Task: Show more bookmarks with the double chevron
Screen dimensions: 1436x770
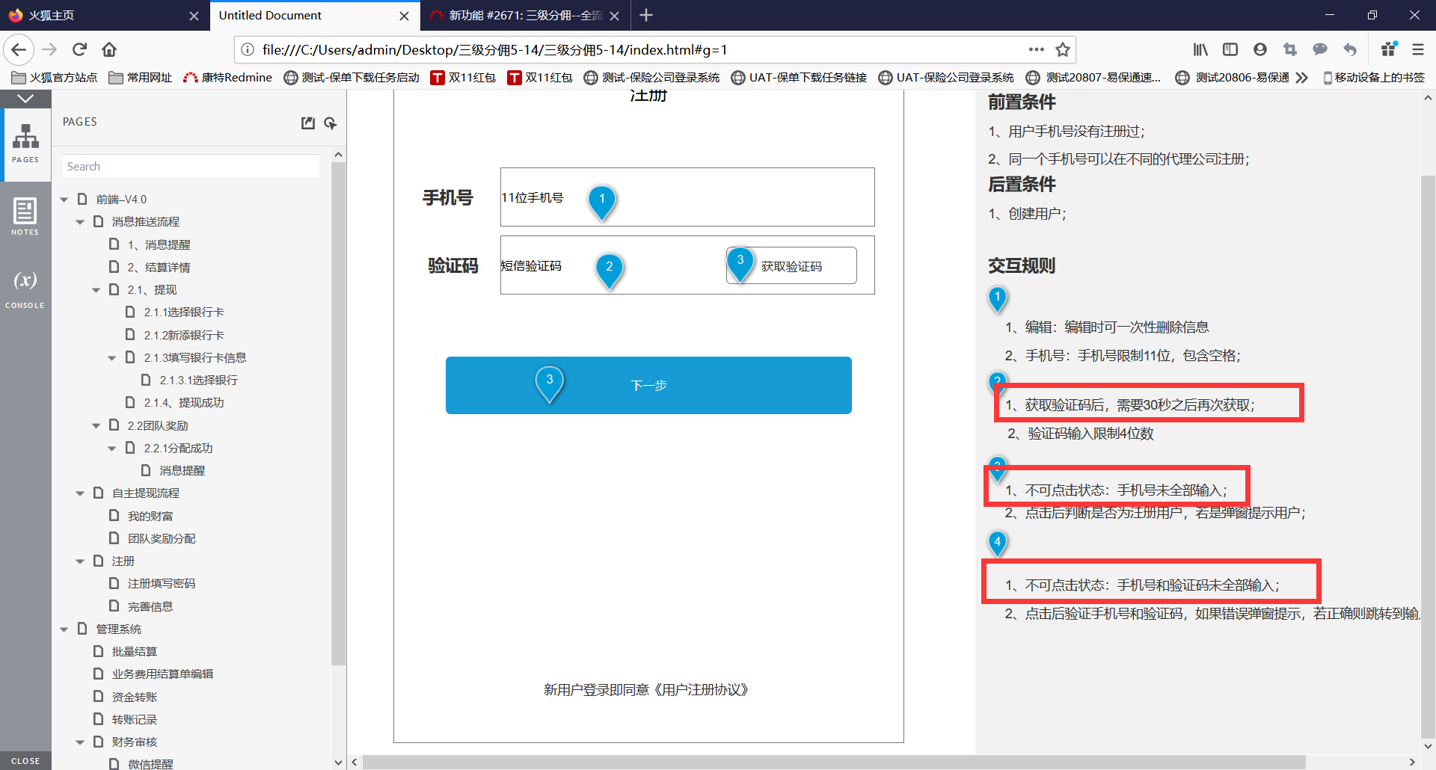Action: tap(1302, 78)
